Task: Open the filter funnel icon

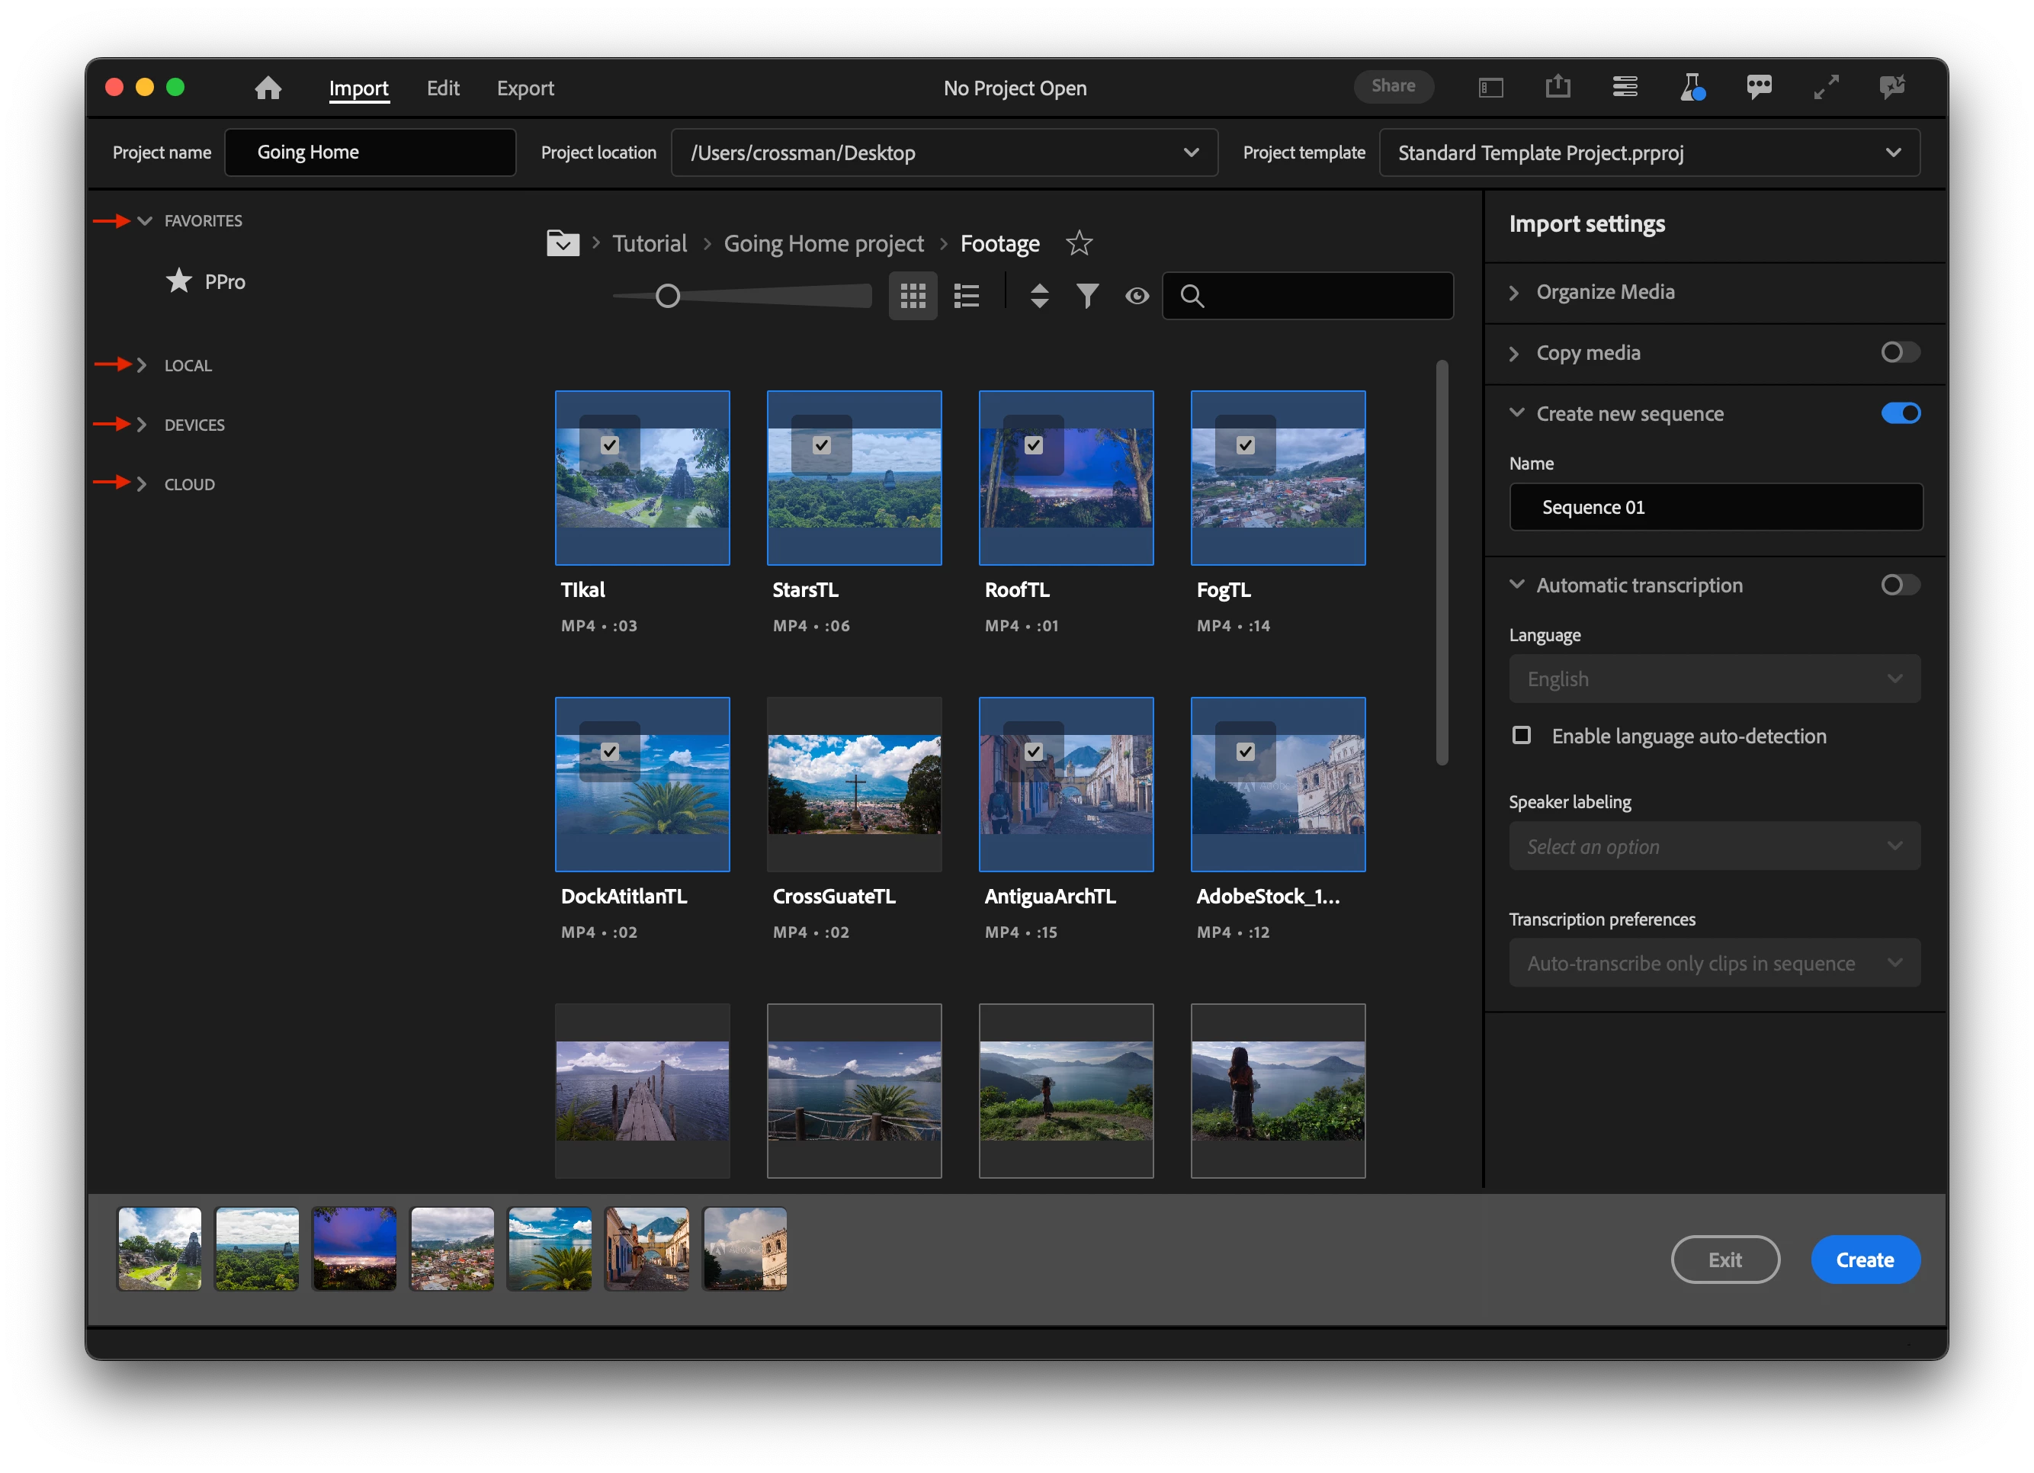Action: point(1087,295)
